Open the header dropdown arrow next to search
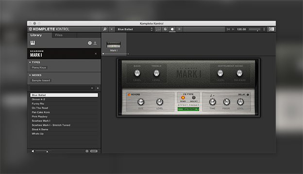The width and height of the screenshot is (303, 174). 112,29
